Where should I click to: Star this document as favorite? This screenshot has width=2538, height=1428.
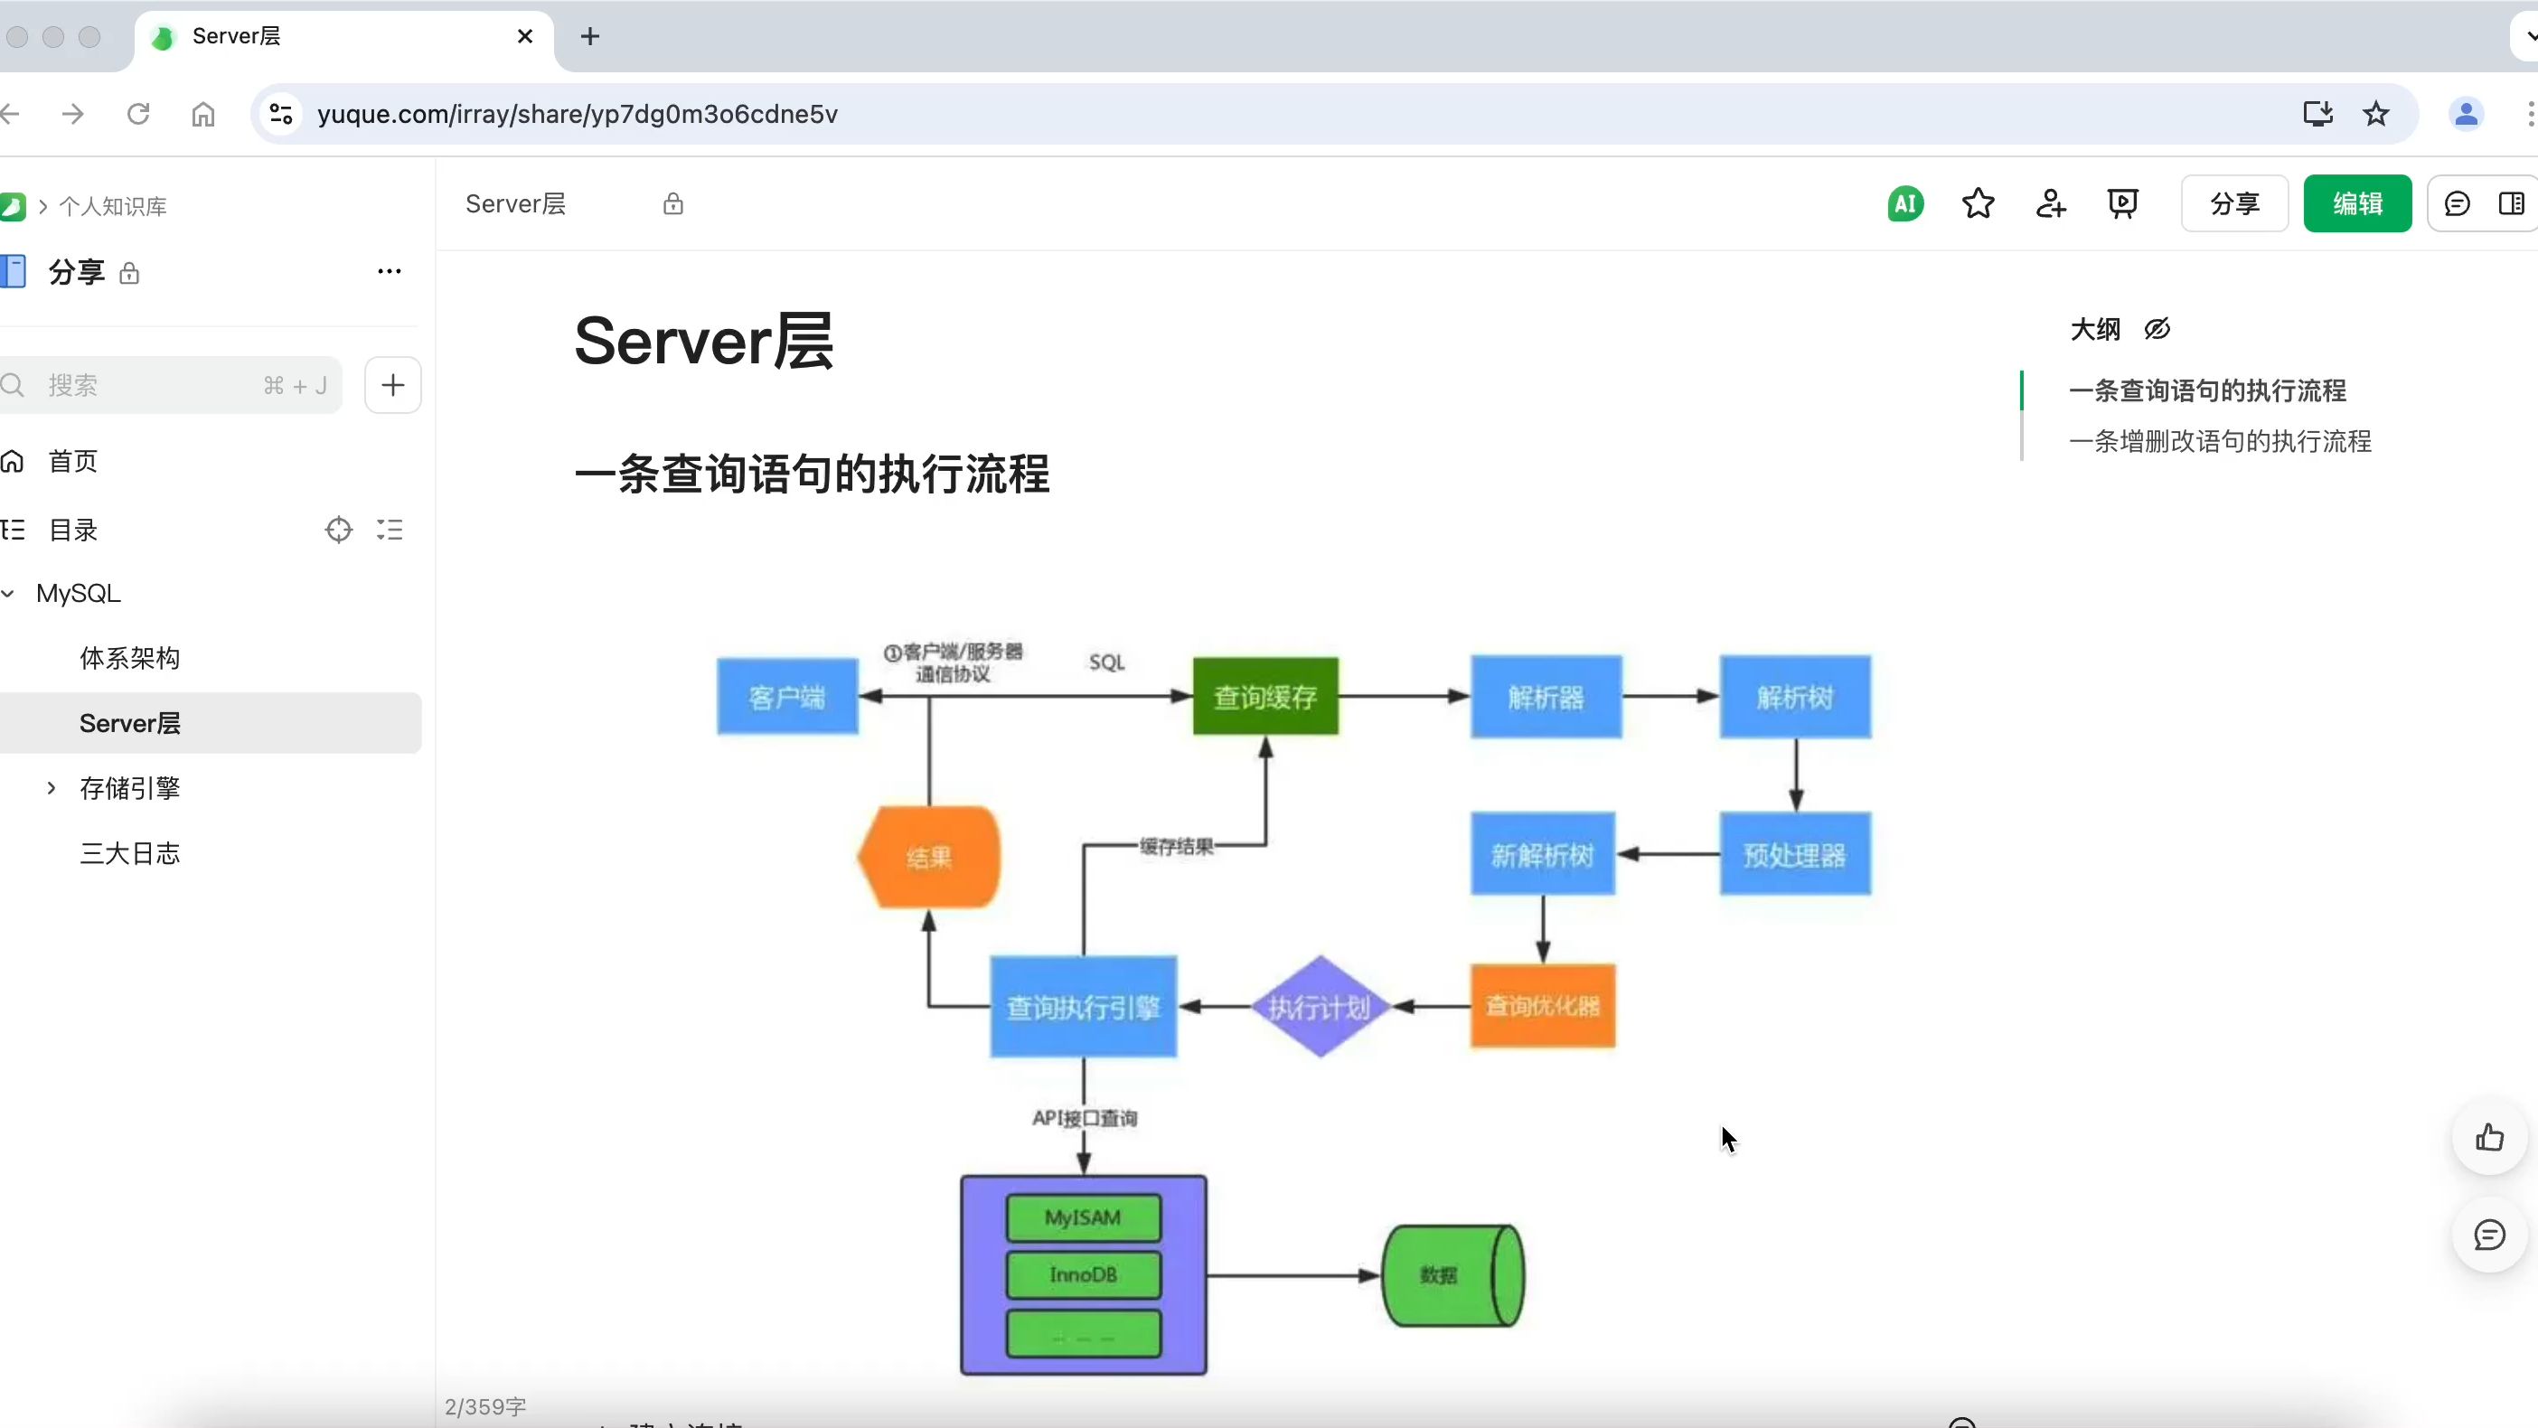1978,204
